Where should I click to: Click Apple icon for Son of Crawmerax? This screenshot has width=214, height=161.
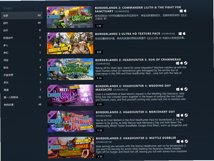pyautogui.click(x=182, y=63)
